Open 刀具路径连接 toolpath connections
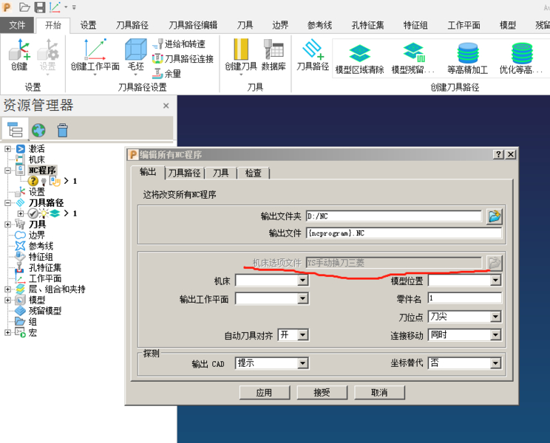Screen dimensions: 550x443 click(x=183, y=59)
